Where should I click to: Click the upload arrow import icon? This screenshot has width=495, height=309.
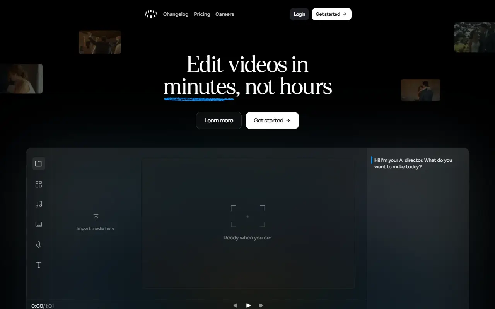[96, 217]
